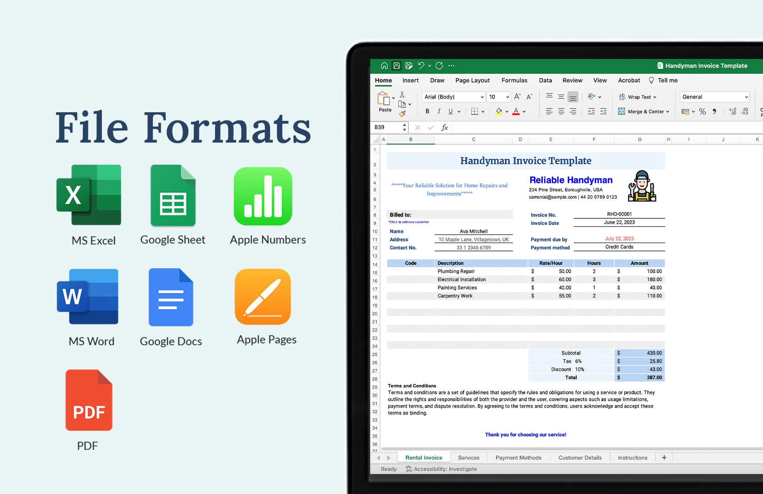This screenshot has width=763, height=494.
Task: Switch to the Data tab
Action: pyautogui.click(x=545, y=80)
